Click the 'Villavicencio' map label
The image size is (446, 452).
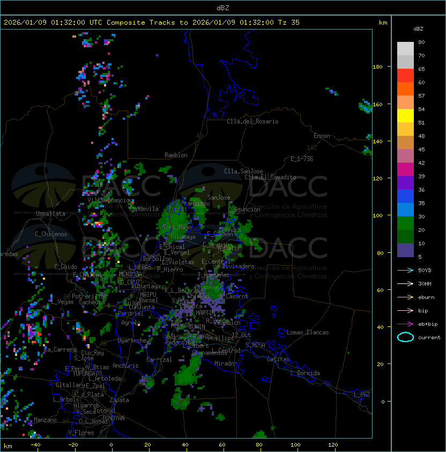pos(108,200)
